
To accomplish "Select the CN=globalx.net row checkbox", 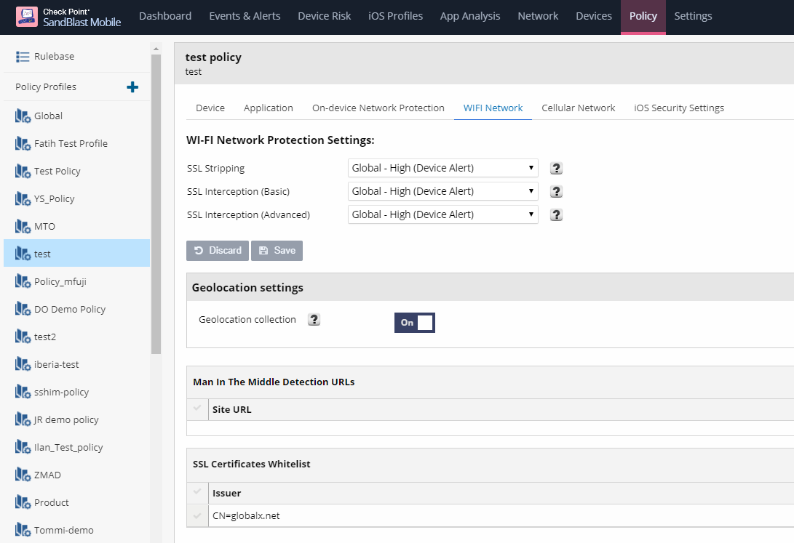I will [197, 516].
